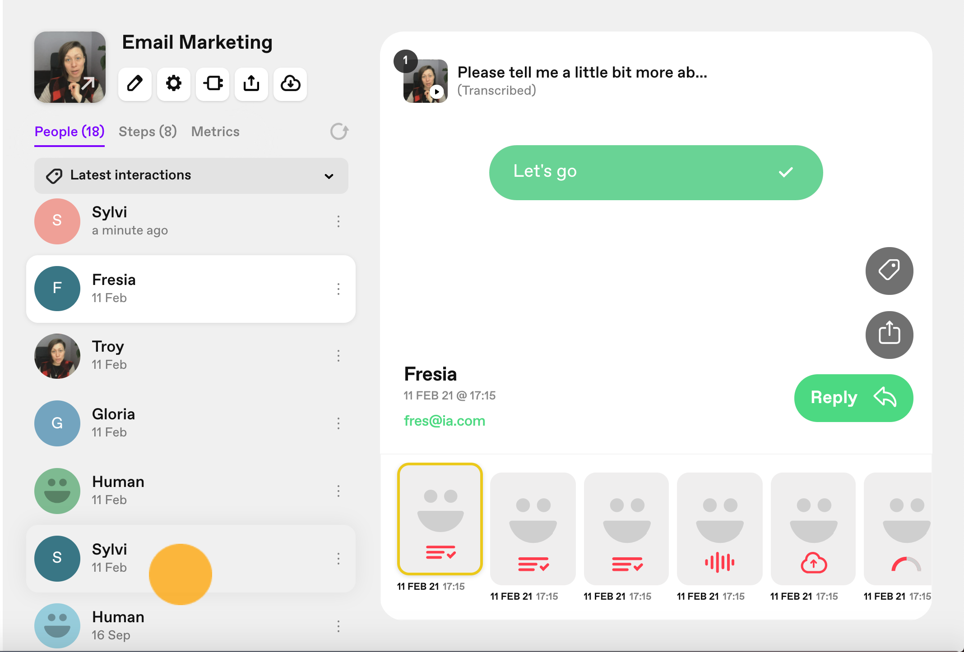
Task: Switch to the People (18) tab
Action: [x=70, y=132]
